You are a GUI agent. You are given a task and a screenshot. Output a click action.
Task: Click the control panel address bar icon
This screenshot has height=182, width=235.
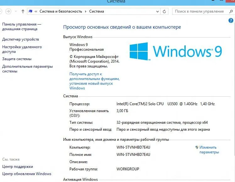click(30, 11)
